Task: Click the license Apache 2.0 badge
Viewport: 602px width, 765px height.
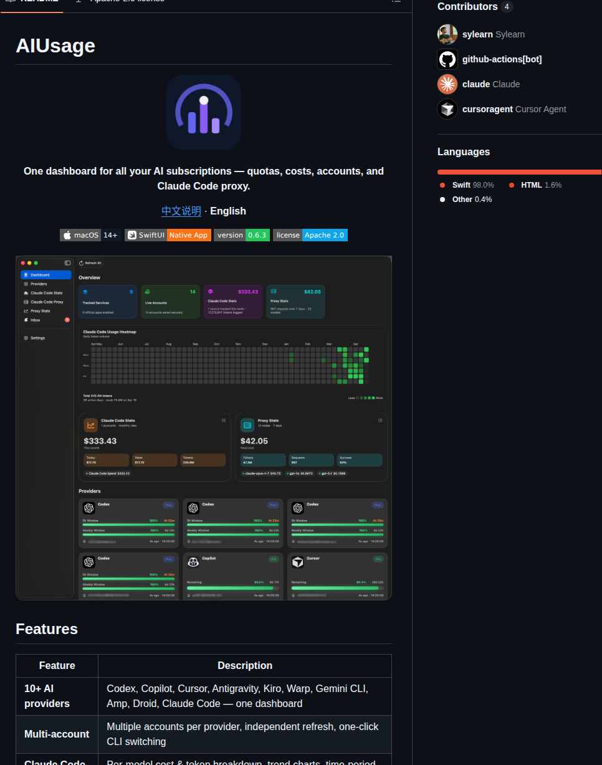Action: tap(310, 235)
